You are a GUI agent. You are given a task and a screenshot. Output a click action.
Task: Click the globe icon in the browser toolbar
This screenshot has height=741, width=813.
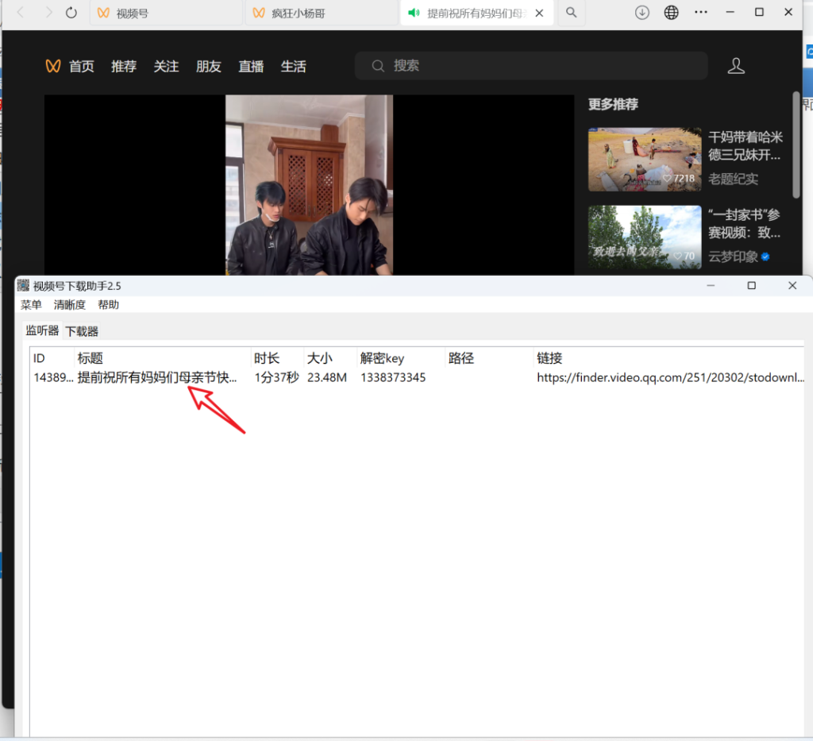click(x=671, y=12)
